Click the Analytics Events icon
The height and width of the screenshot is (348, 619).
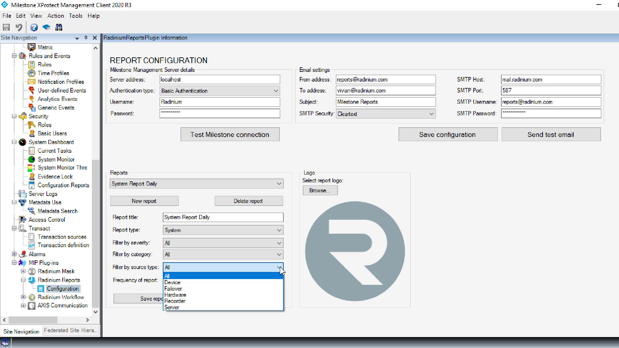tap(32, 99)
